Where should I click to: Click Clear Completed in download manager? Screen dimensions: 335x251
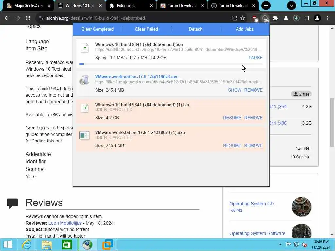coord(97,29)
